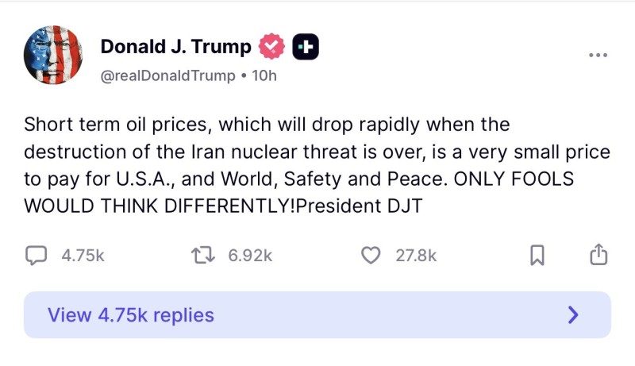Expand replies using the right chevron arrow
The width and height of the screenshot is (635, 366).
point(573,315)
